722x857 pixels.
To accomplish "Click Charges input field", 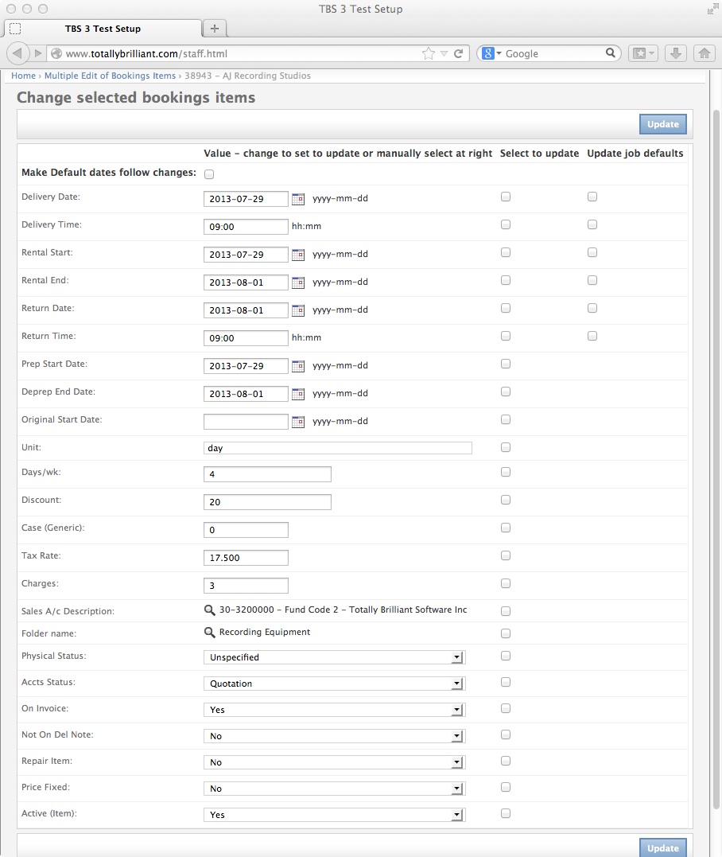I will [246, 586].
